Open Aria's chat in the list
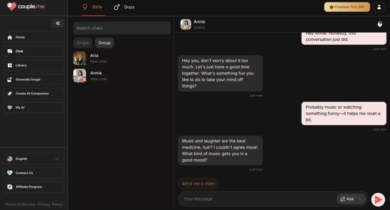Viewport: 390px width, 210px height. (122, 58)
